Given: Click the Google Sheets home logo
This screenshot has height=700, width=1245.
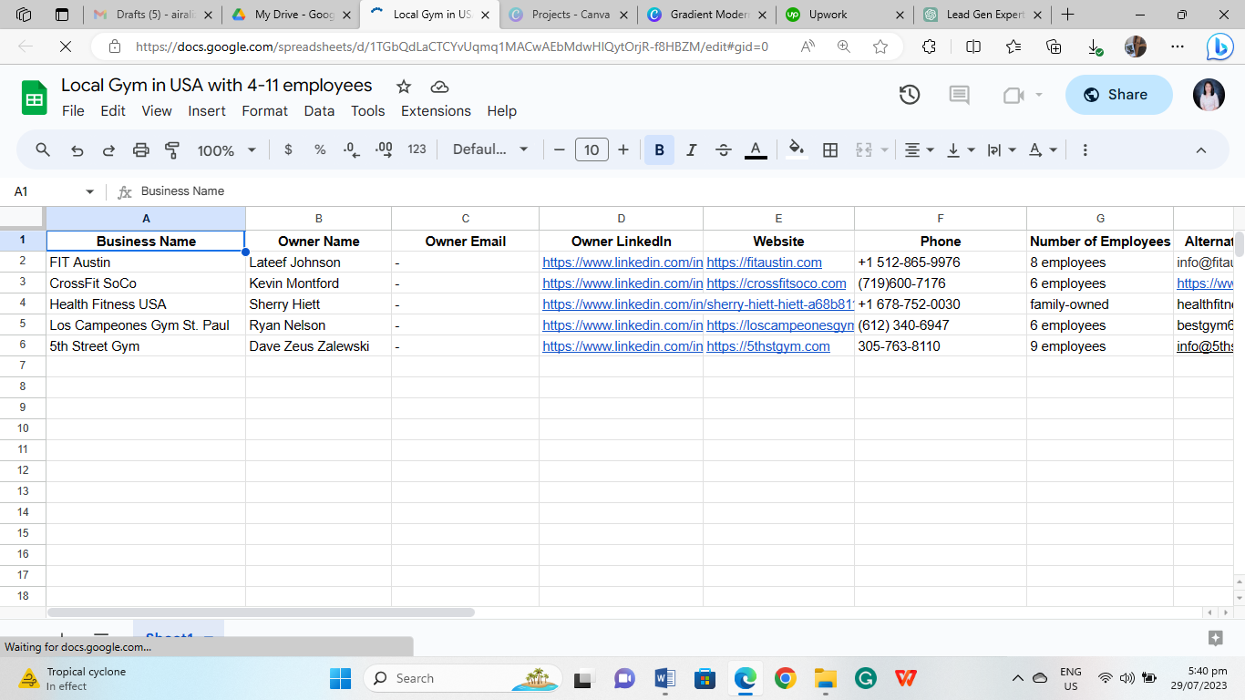Looking at the screenshot, I should point(35,98).
